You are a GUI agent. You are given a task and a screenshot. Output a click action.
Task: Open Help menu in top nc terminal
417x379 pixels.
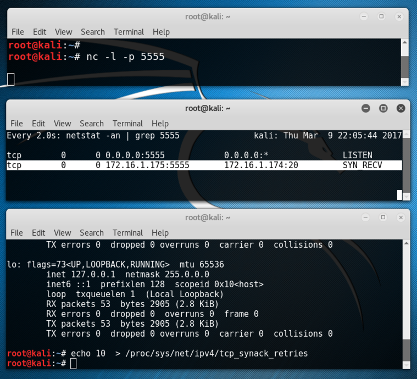161,32
